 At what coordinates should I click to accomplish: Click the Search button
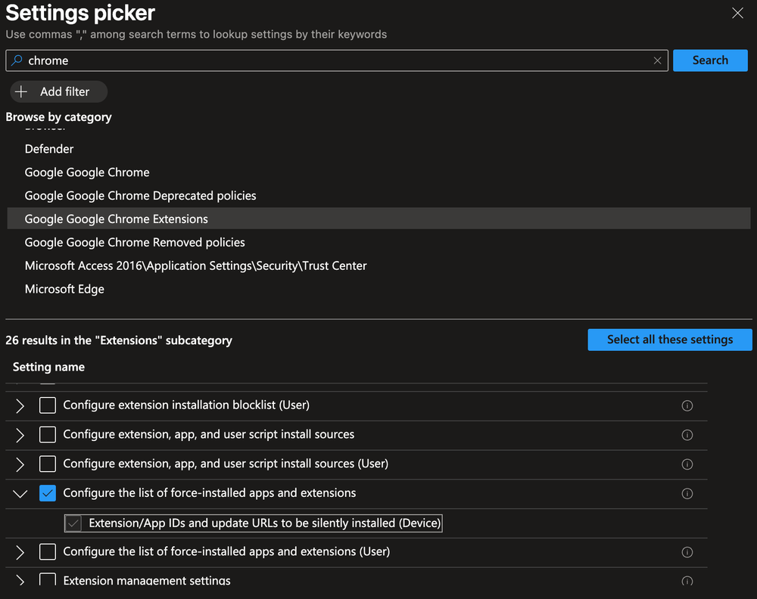click(x=709, y=61)
